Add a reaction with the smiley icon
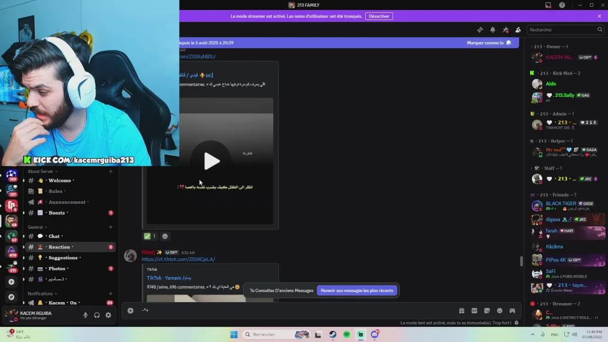The image size is (608, 342). tap(165, 236)
